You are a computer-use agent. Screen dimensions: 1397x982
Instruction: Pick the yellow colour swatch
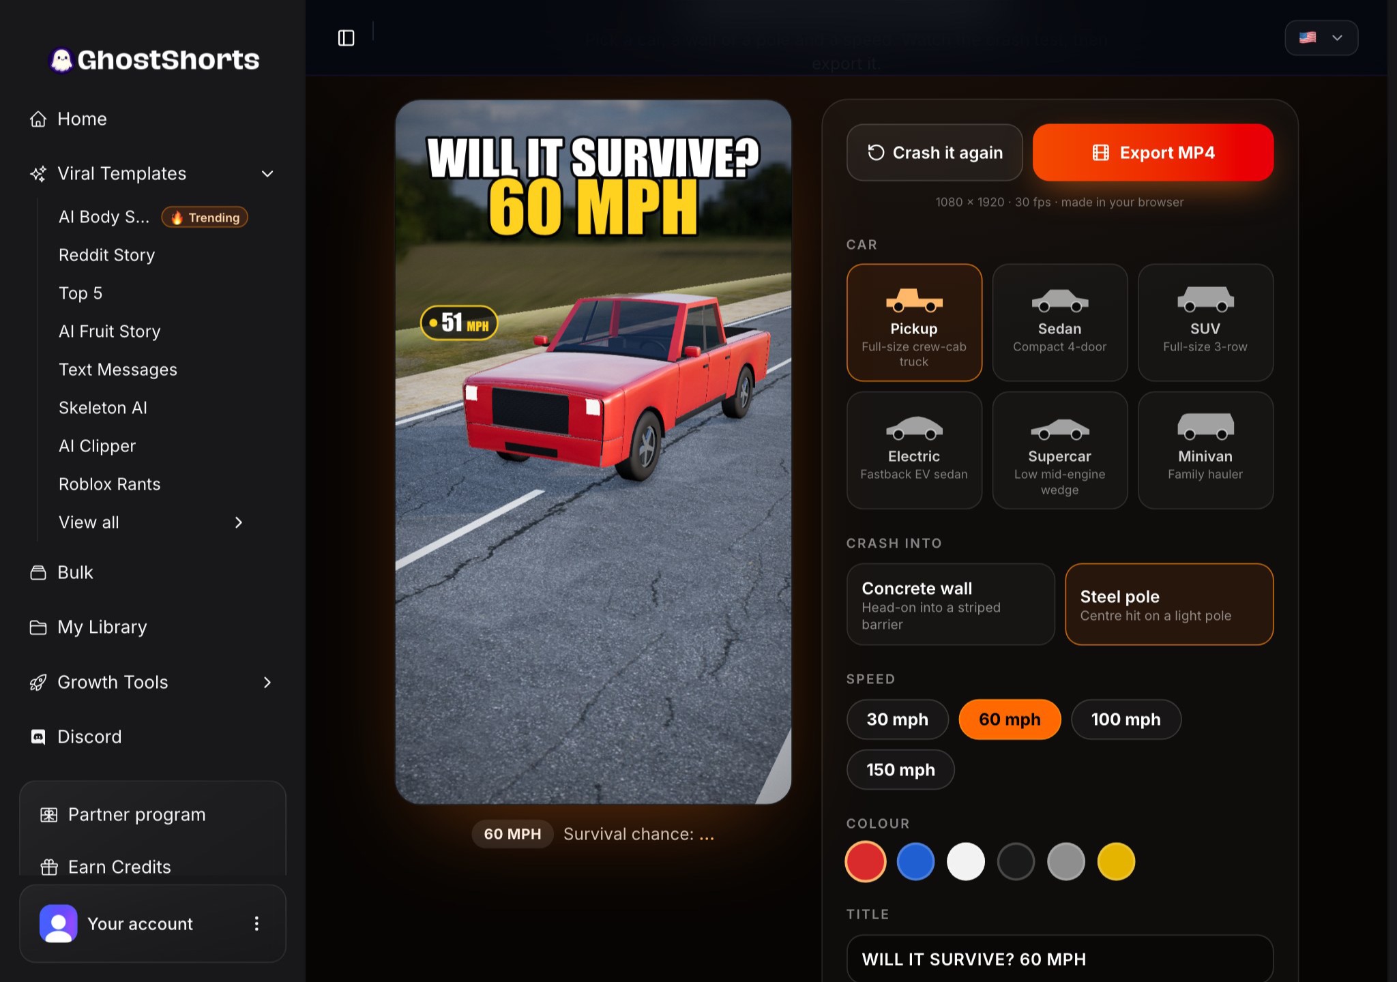[1116, 862]
